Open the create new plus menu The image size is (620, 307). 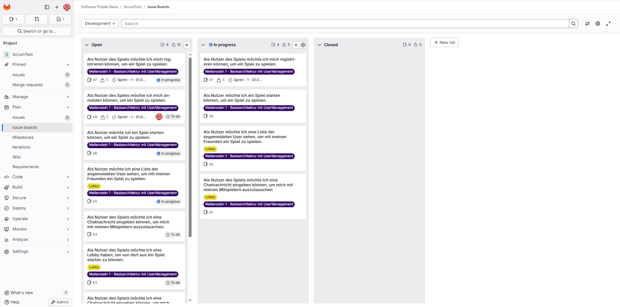pos(57,7)
